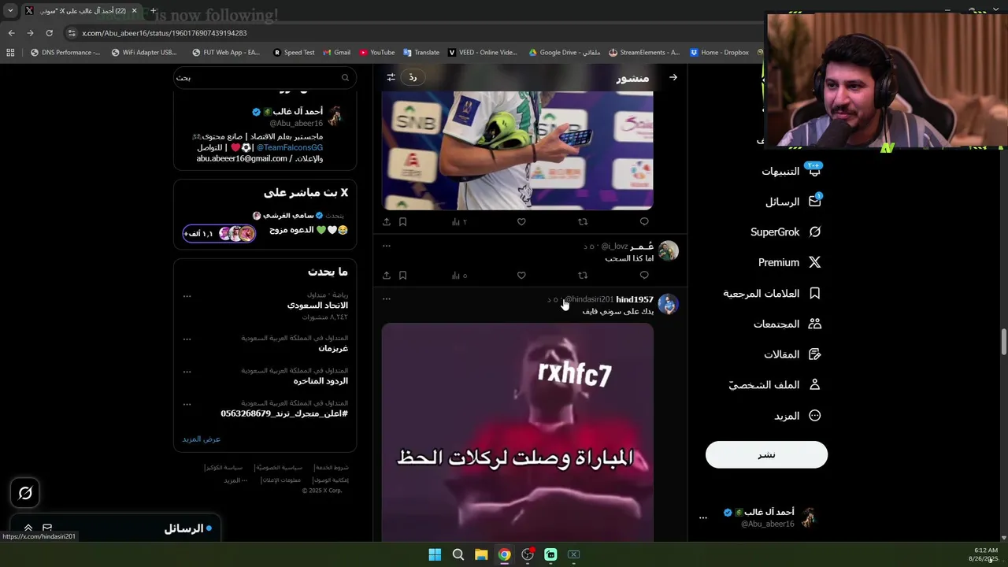Open the @TeamFalconsGG link in the bio
1008x567 pixels.
(x=289, y=147)
